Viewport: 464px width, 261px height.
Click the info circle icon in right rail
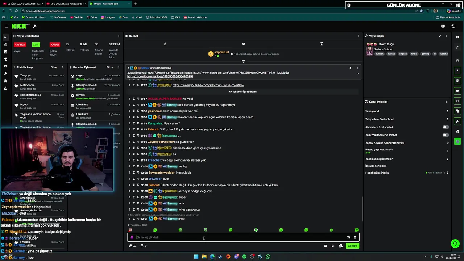(x=457, y=37)
